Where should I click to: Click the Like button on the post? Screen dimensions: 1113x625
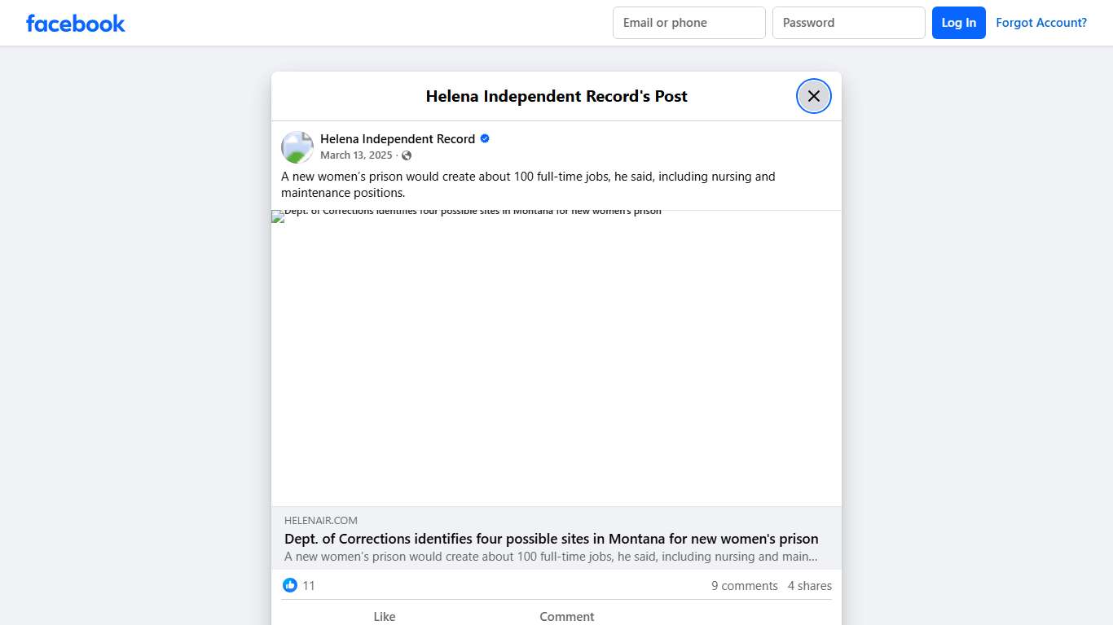point(384,616)
